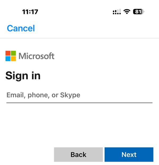159x165 pixels.
Task: Click the Microsoft wordmark text
Action: coord(37,56)
